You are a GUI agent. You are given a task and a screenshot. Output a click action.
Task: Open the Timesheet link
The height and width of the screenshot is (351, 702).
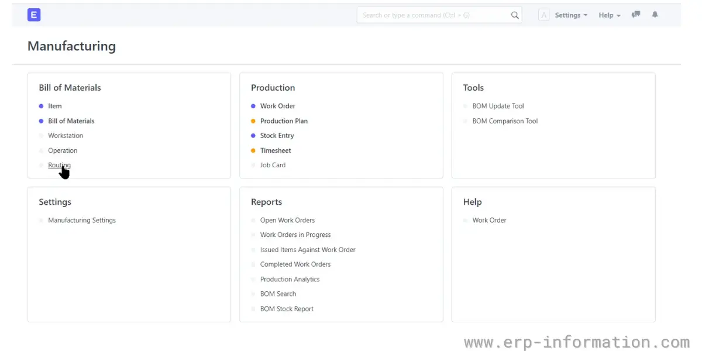(276, 150)
